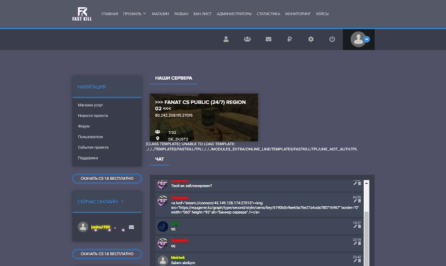Log out using the power icon
446x266 pixels.
332,39
